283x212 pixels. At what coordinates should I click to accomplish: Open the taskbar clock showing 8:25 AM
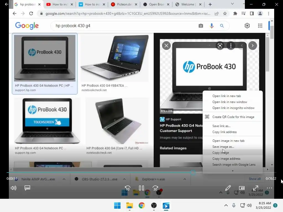pos(263,205)
